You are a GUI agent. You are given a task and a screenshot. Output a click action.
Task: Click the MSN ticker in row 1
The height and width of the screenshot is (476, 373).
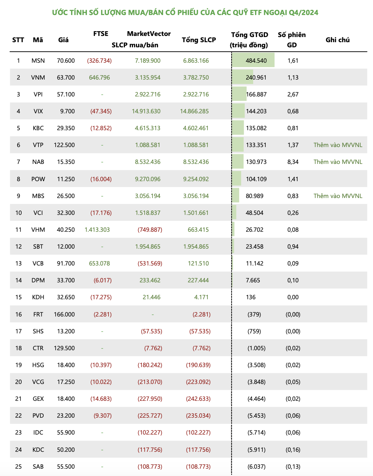tap(38, 61)
